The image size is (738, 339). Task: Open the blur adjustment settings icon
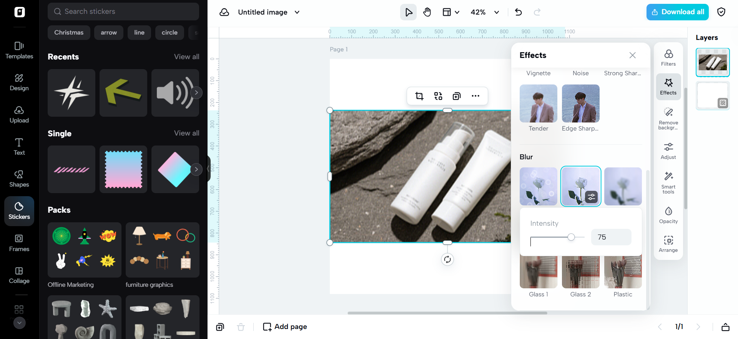592,197
